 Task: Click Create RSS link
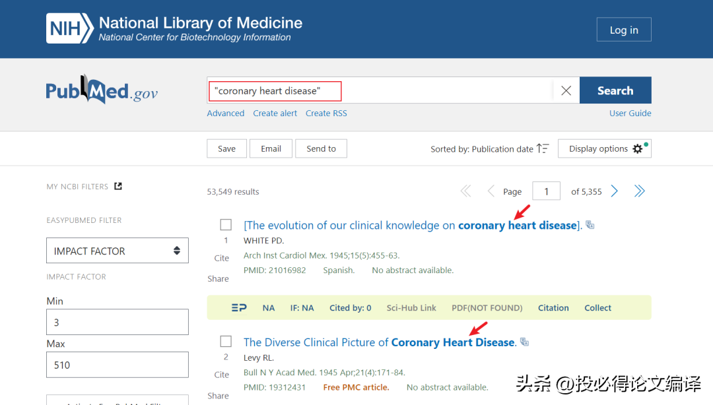pos(326,113)
